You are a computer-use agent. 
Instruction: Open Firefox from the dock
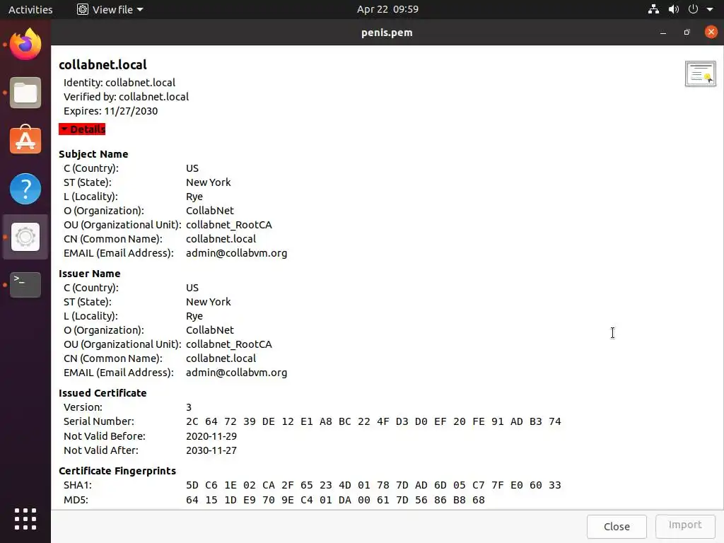25,45
